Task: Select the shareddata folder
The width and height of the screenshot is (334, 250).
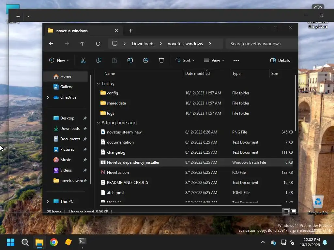Action: pos(196,103)
